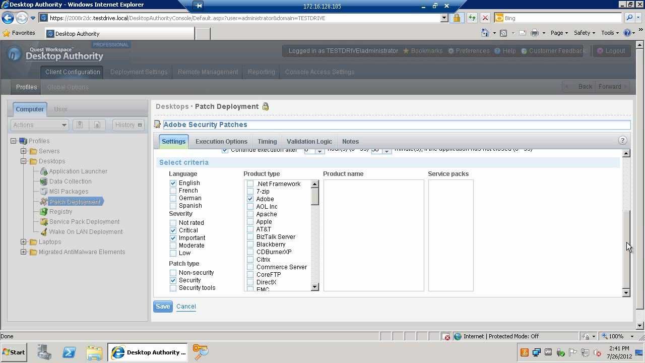
Task: Expand the Servers tree node
Action: (x=23, y=151)
